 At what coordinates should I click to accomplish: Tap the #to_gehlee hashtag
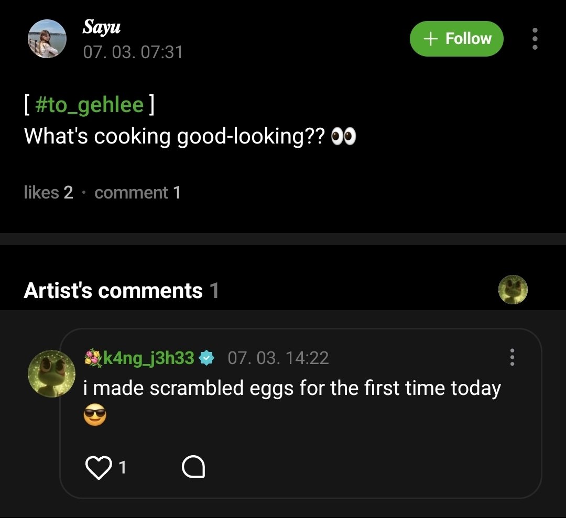[x=90, y=105]
